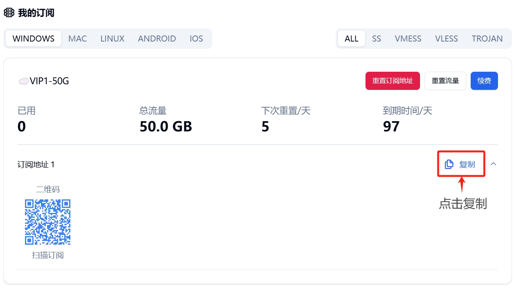This screenshot has width=518, height=290.
Task: Select the WINDOWS platform tab
Action: pos(33,38)
